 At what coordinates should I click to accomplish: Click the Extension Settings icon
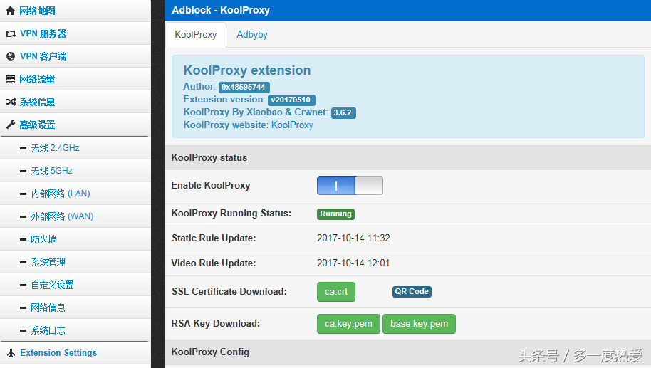click(11, 353)
